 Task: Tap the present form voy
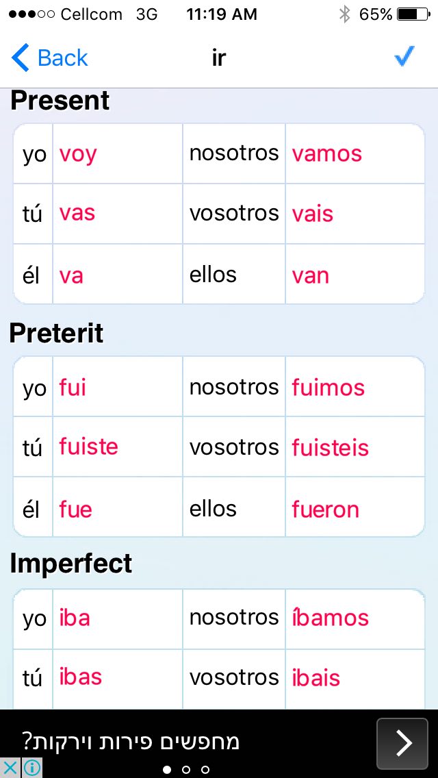78,155
